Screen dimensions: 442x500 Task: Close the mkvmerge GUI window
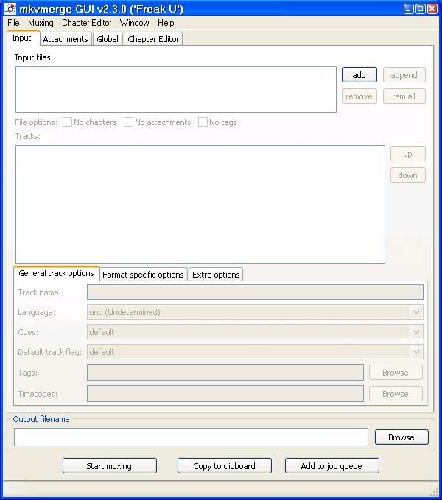pos(432,9)
